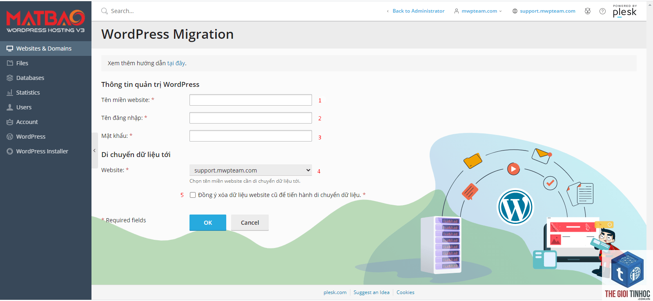Click the globe icon beside support.mwpteam.com

point(515,11)
